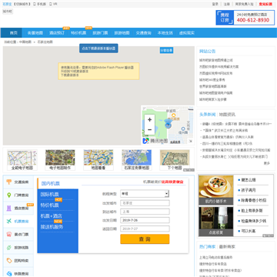Click the green map pin icon for 门牌查询

click(x=9, y=195)
